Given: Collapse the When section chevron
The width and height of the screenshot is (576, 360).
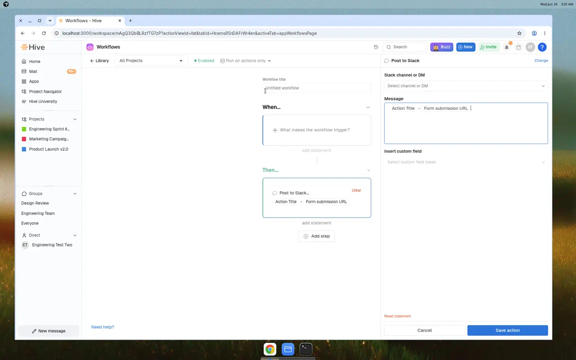Looking at the screenshot, I should tap(368, 107).
